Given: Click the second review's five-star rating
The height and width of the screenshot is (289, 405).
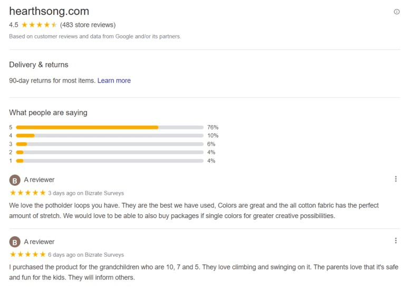Looking at the screenshot, I should [x=28, y=255].
